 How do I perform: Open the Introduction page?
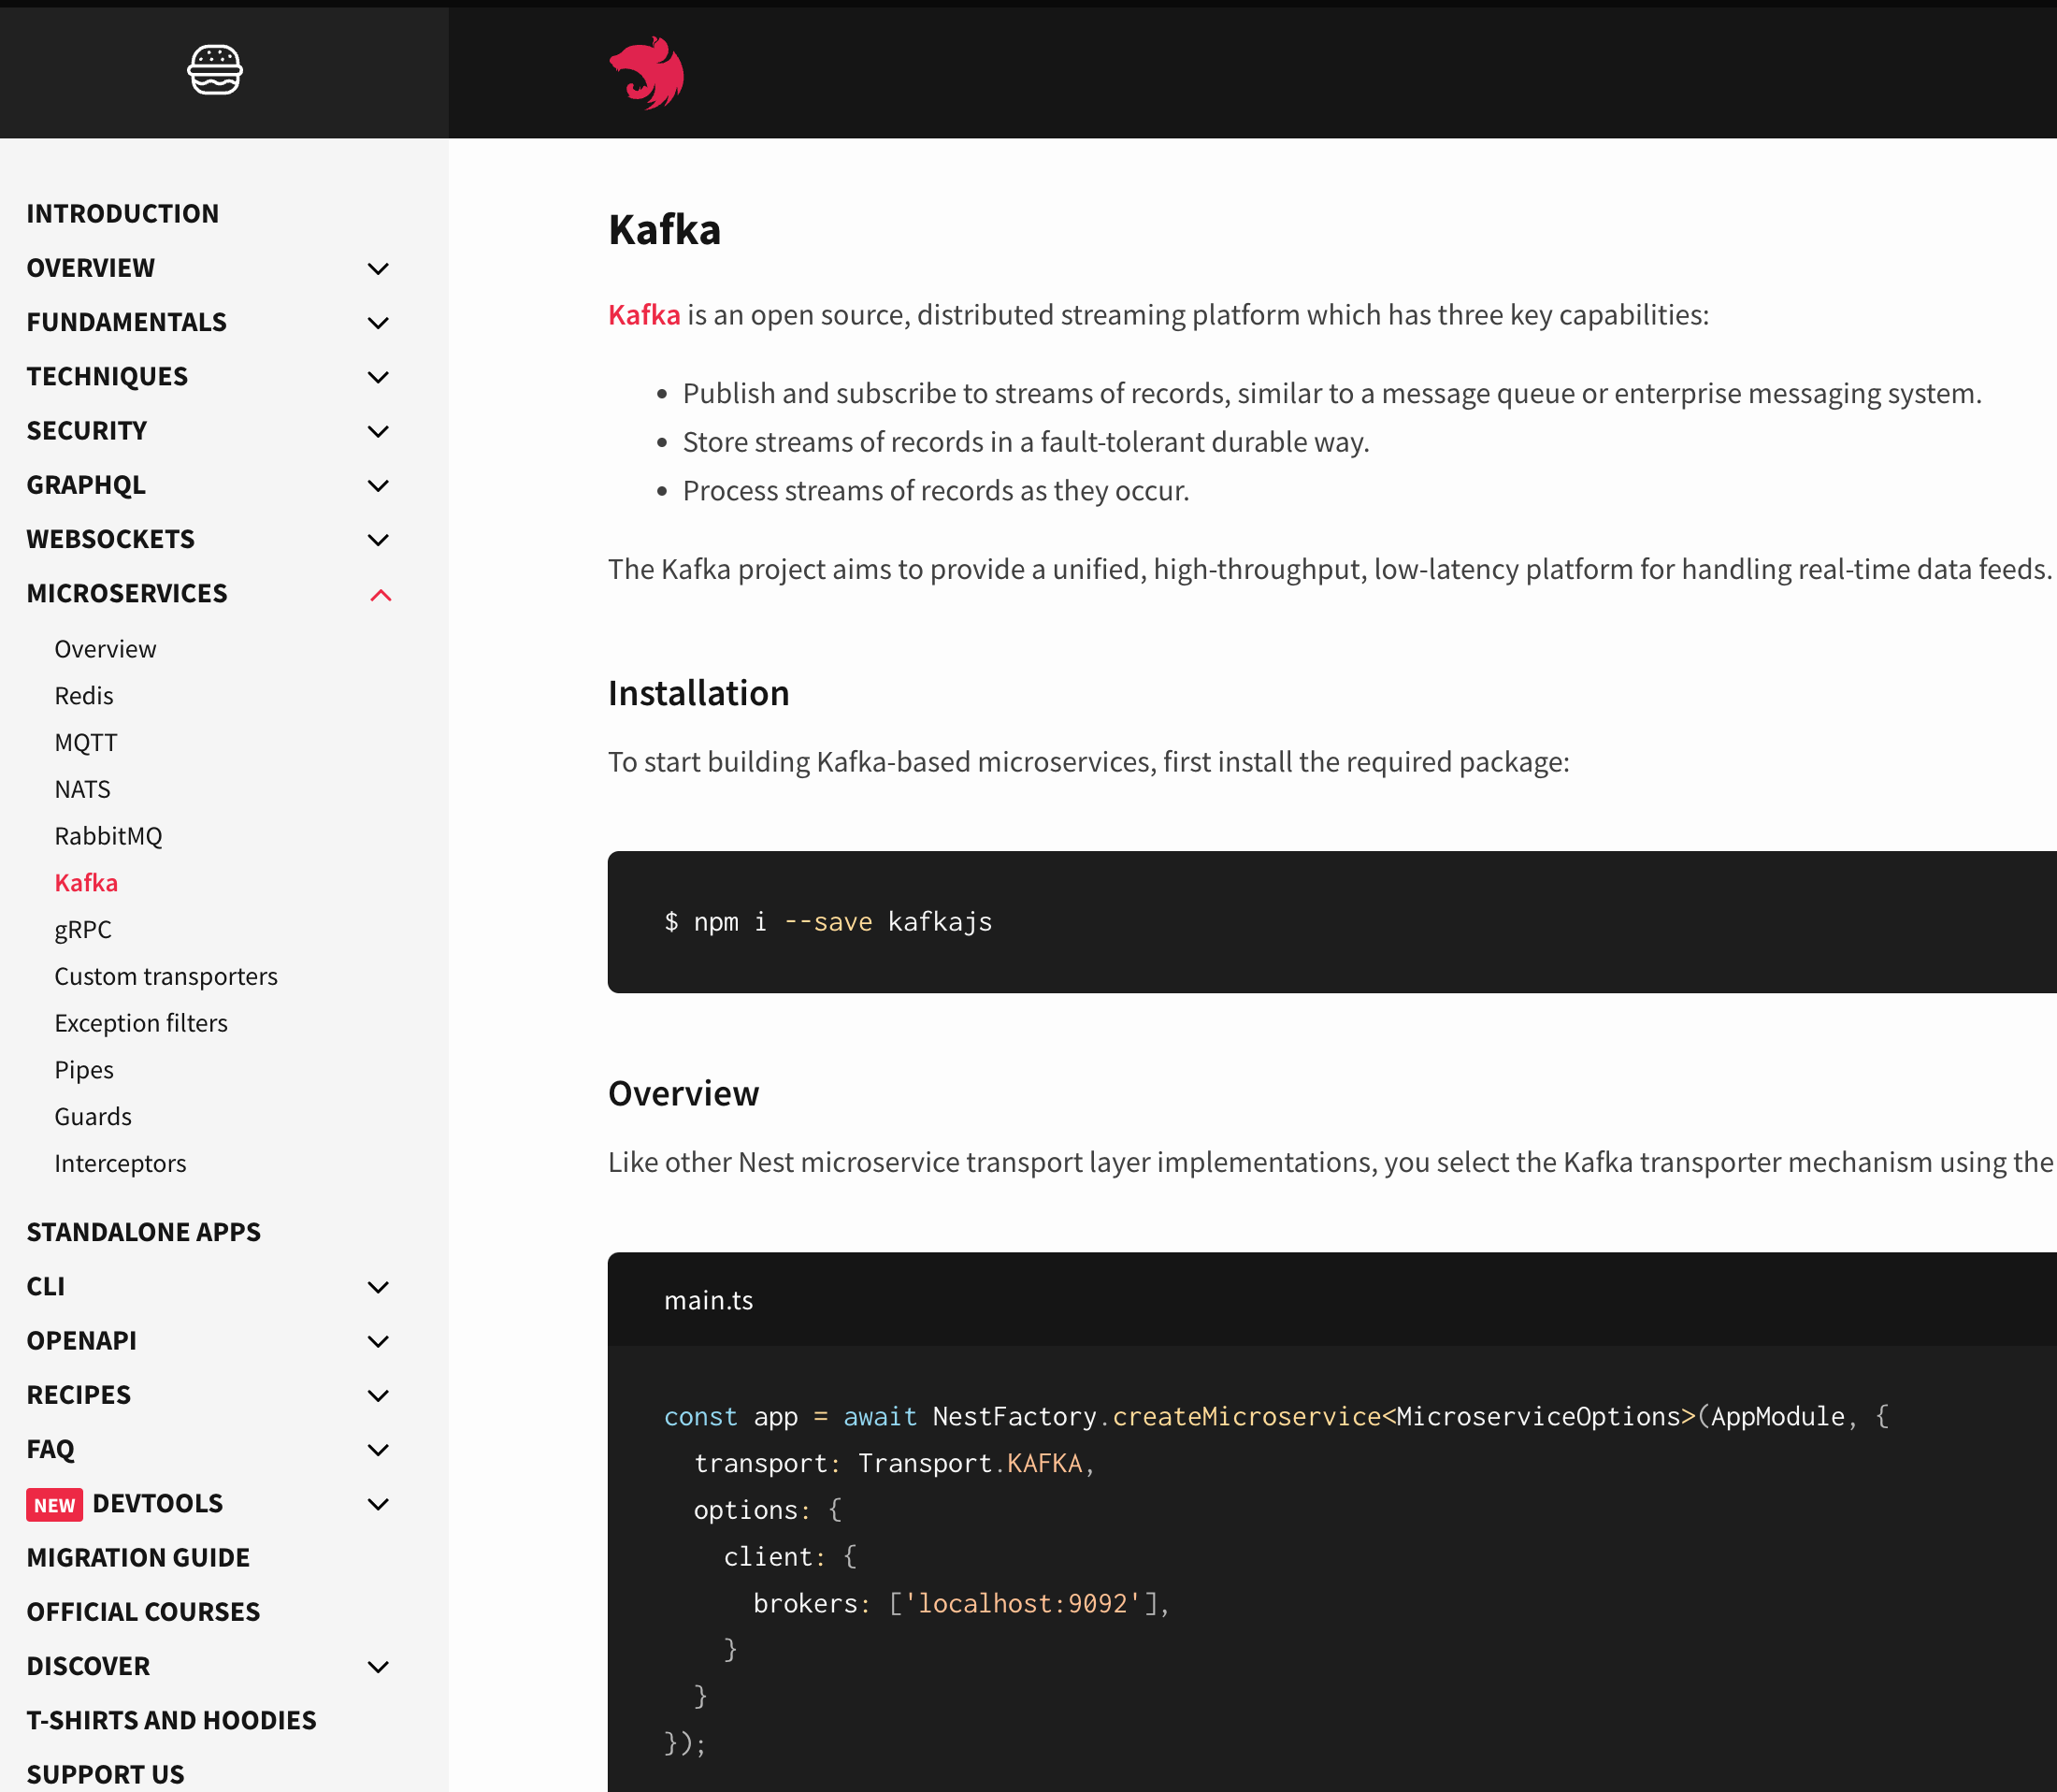122,214
